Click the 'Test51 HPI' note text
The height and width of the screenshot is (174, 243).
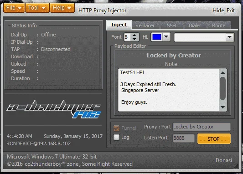pyautogui.click(x=132, y=72)
